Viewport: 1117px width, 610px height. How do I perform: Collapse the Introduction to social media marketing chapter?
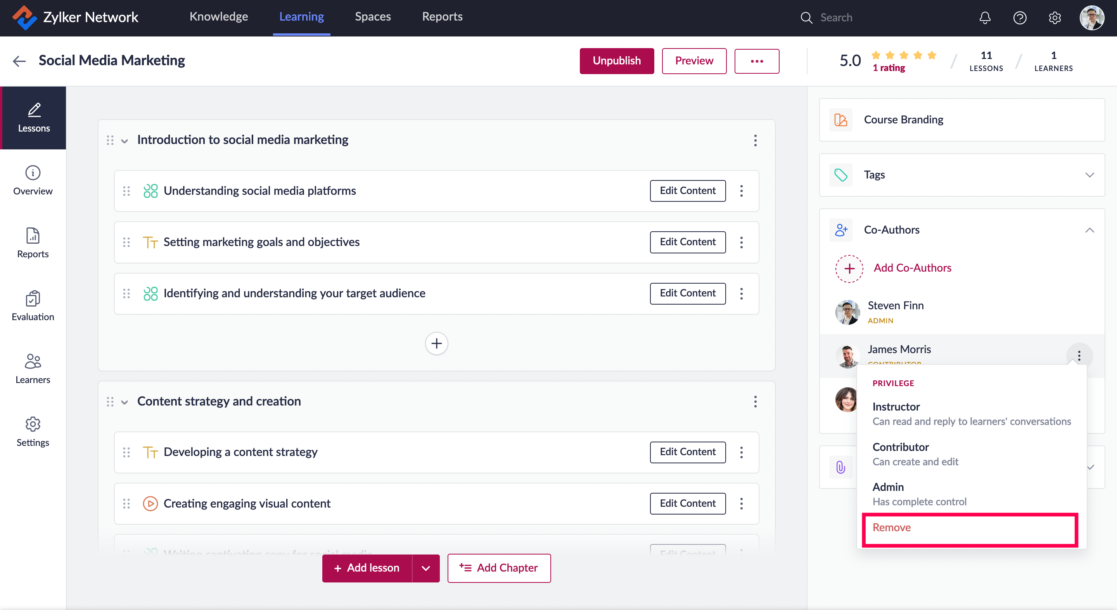[124, 140]
